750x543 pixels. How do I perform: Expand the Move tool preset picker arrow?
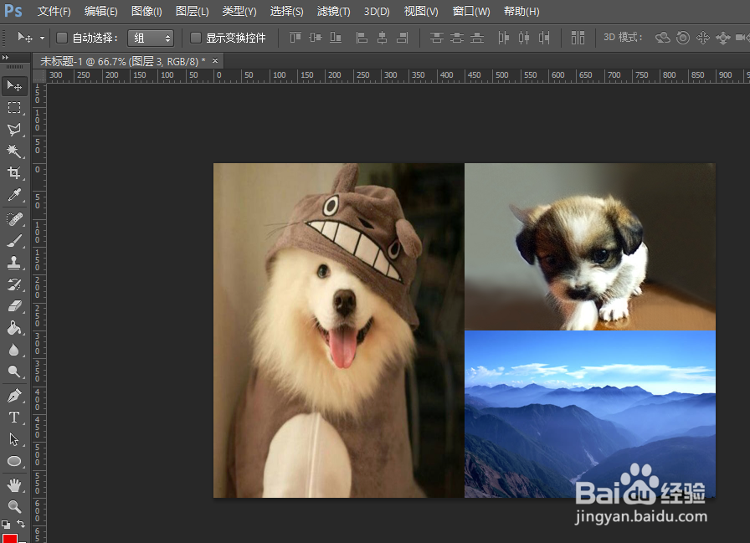click(x=43, y=38)
